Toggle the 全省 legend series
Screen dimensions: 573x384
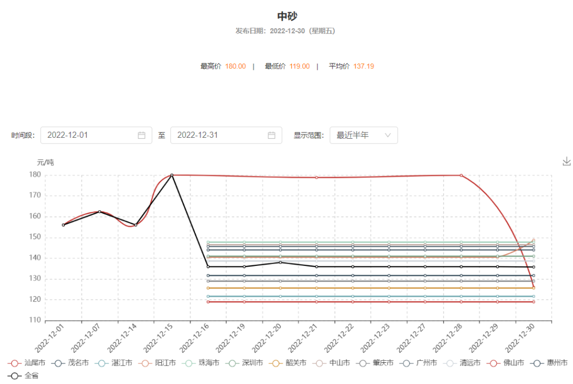pos(23,376)
